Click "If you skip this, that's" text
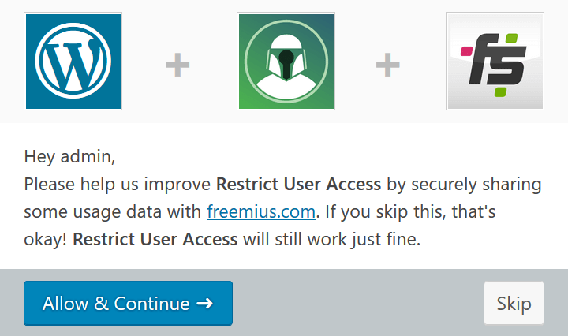 (x=410, y=211)
